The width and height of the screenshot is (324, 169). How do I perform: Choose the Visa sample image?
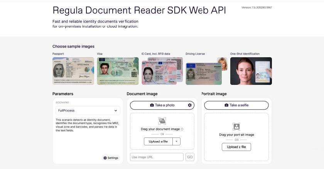[118, 71]
